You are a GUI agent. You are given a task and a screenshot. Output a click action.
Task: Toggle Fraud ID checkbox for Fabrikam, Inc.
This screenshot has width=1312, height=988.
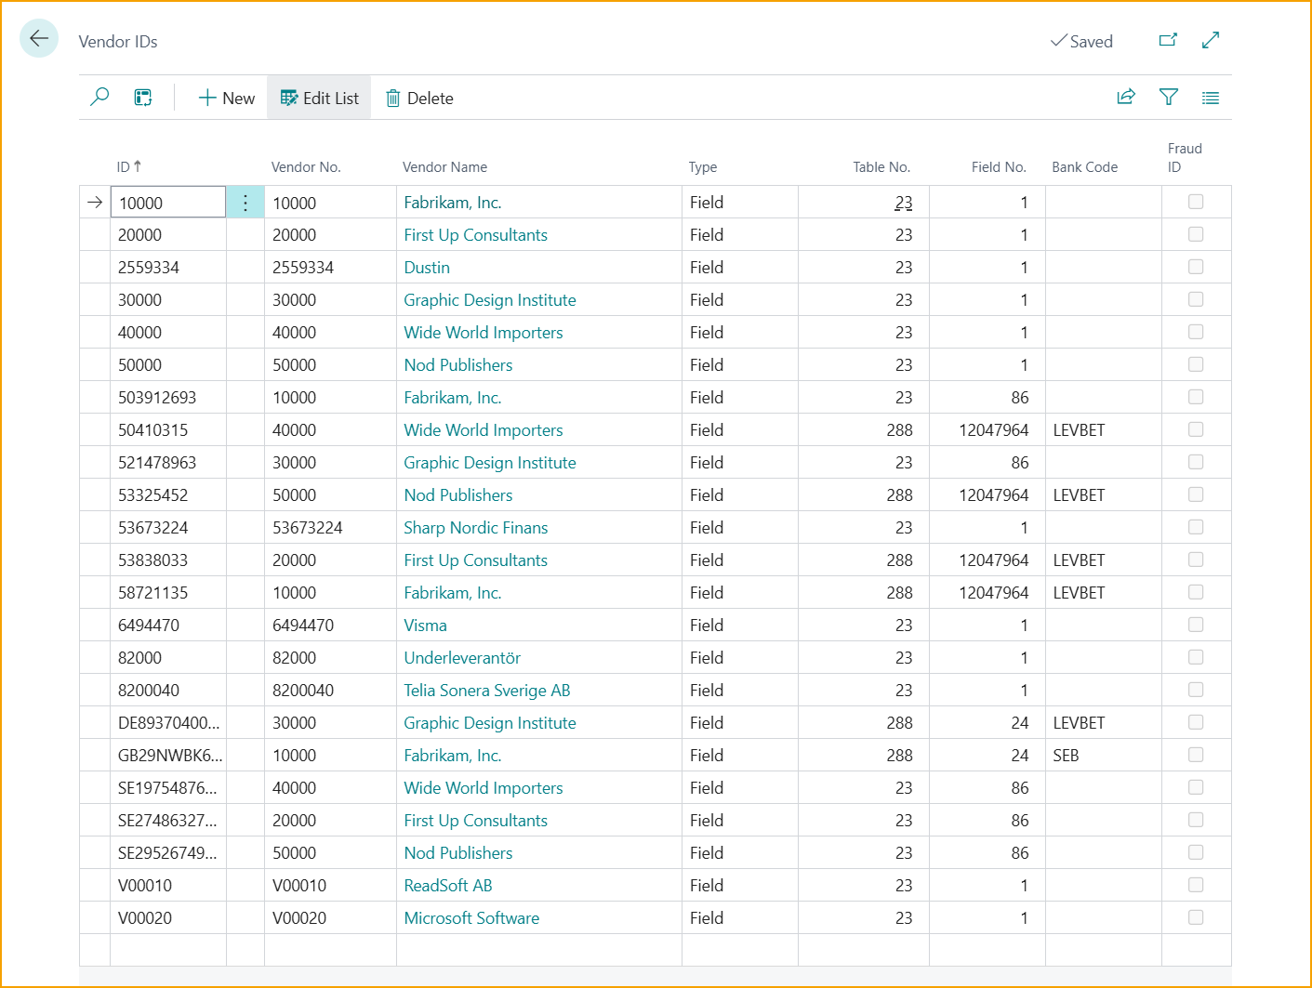pyautogui.click(x=1196, y=202)
